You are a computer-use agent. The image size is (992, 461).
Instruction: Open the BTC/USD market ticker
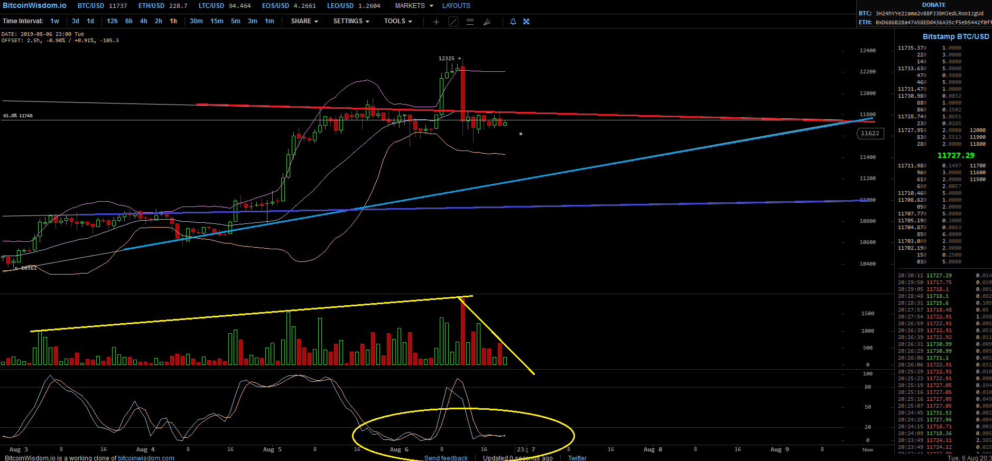103,6
